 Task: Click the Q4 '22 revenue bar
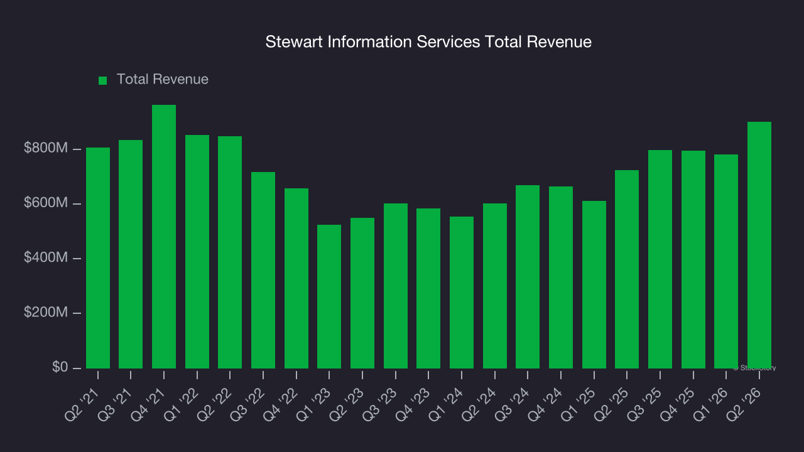pyautogui.click(x=296, y=278)
